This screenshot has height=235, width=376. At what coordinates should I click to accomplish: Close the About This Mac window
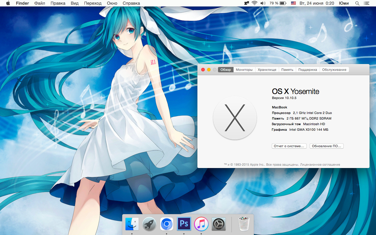[203, 70]
